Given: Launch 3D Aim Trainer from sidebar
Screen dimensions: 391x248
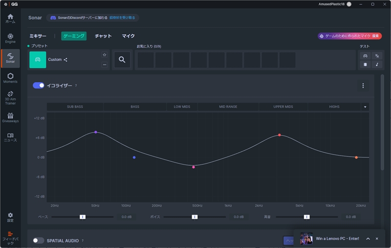Looking at the screenshot, I should tap(10, 98).
